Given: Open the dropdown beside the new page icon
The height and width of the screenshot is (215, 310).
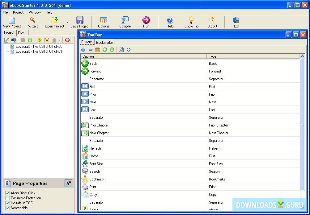Looking at the screenshot, I should pos(59,40).
